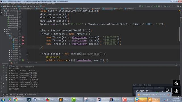
Task: Click the print icon in run console
Action: coord(6,77)
